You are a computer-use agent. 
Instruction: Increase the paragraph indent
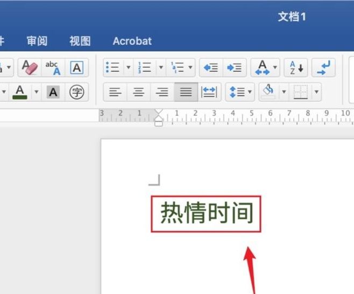pos(234,68)
